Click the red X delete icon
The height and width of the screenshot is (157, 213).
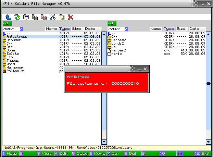pyautogui.click(x=71, y=17)
